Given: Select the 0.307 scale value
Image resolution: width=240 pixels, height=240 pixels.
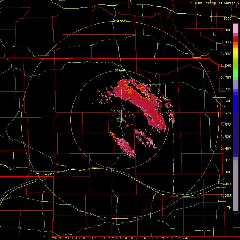Looking at the screenshot, I should coord(226,184).
